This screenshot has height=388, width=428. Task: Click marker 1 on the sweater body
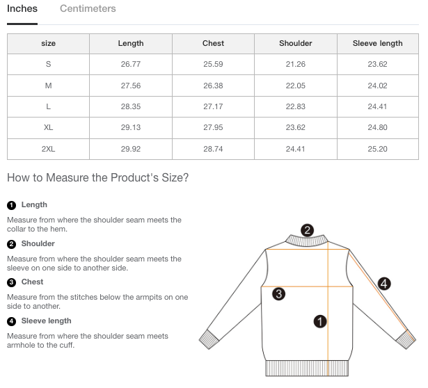(x=321, y=321)
